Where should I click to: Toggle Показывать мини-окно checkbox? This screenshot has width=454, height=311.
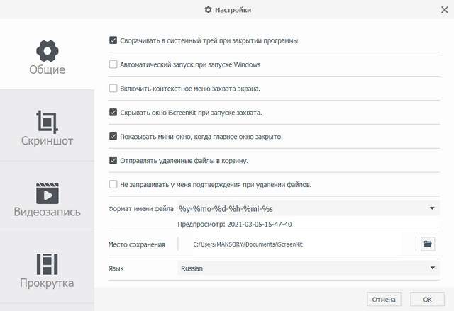click(113, 136)
